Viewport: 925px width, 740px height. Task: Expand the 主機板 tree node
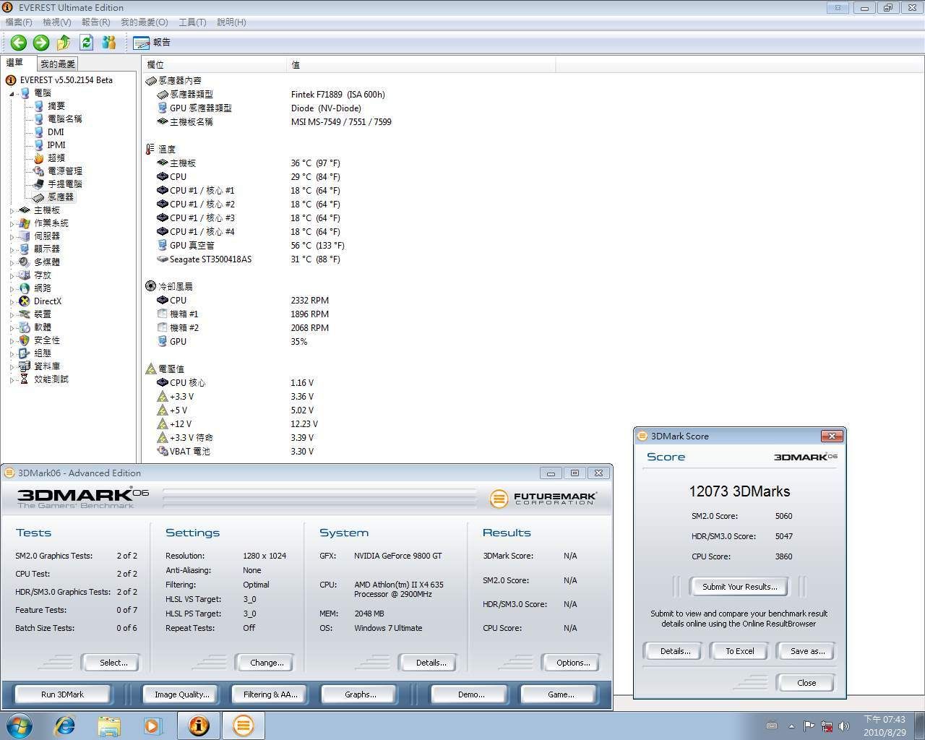12,210
